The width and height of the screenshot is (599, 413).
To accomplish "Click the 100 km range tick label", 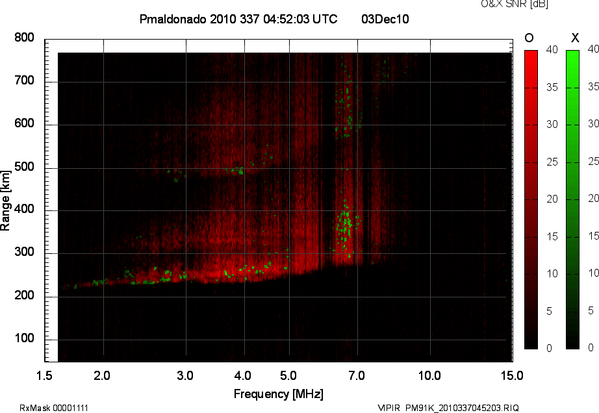I will tap(24, 338).
